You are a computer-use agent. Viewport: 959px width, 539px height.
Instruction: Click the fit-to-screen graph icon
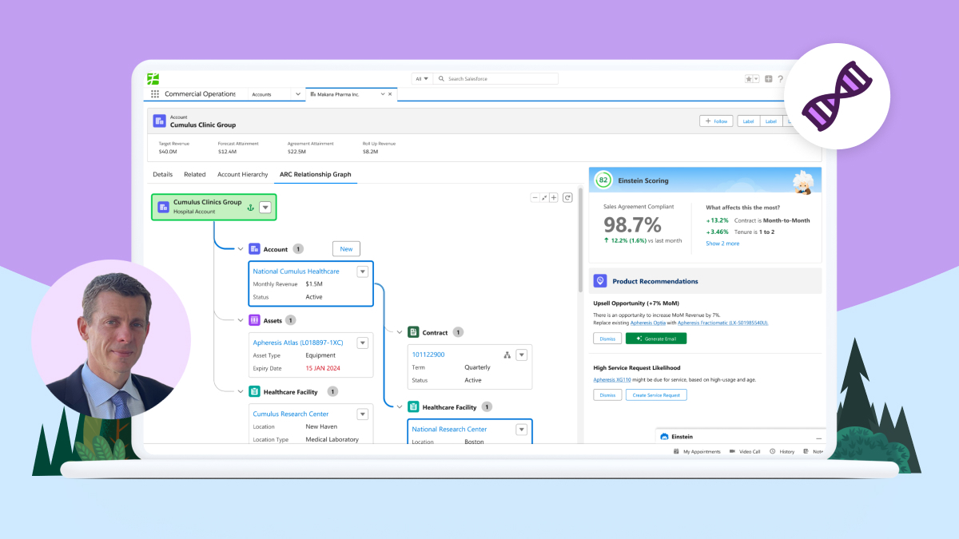(x=544, y=197)
